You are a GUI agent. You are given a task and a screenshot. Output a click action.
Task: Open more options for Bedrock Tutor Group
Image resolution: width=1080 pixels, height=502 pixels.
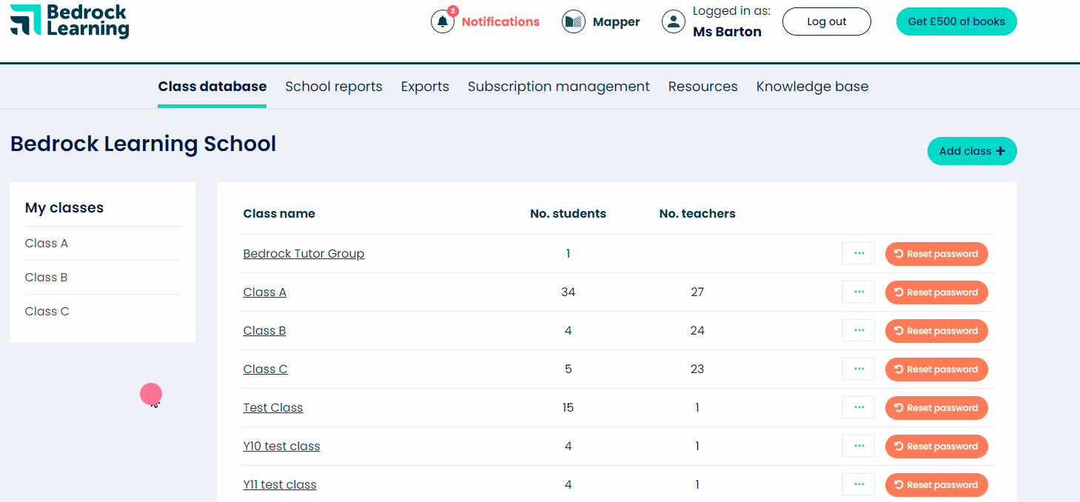pos(859,253)
